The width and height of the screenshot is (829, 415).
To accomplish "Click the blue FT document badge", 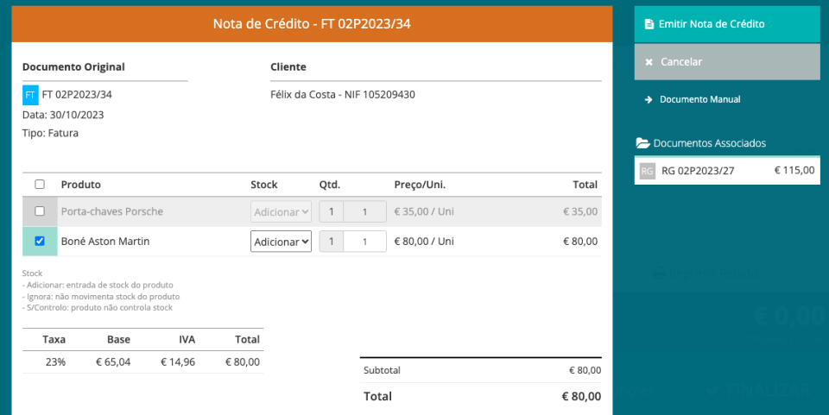I will (x=30, y=95).
